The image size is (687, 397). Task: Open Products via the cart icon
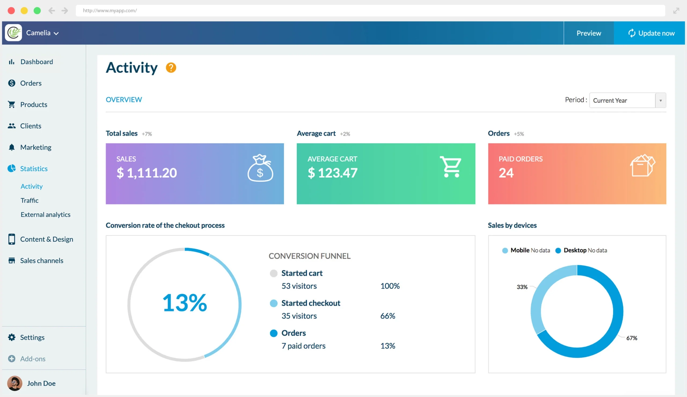tap(12, 104)
